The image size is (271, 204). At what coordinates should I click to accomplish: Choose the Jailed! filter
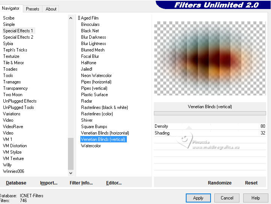coord(87,69)
